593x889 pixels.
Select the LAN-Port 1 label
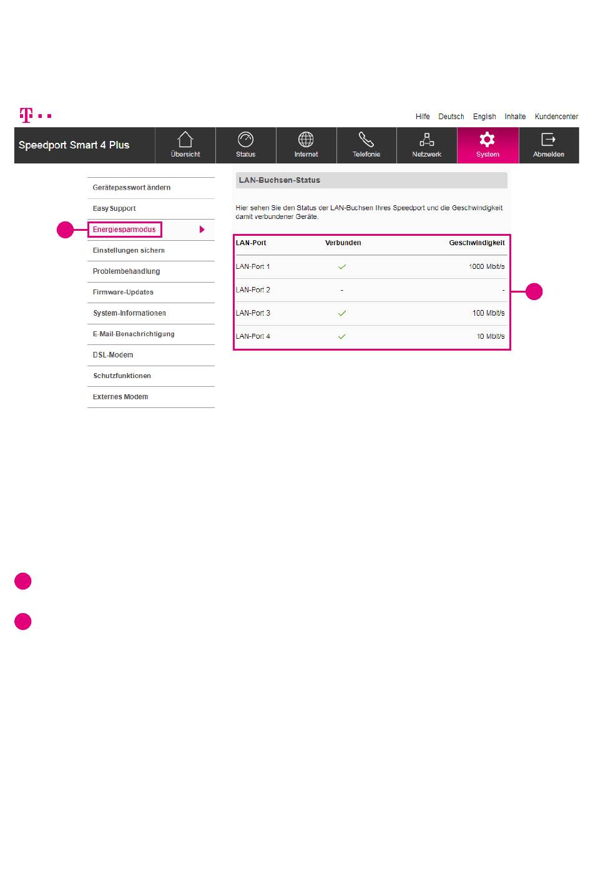(x=253, y=266)
